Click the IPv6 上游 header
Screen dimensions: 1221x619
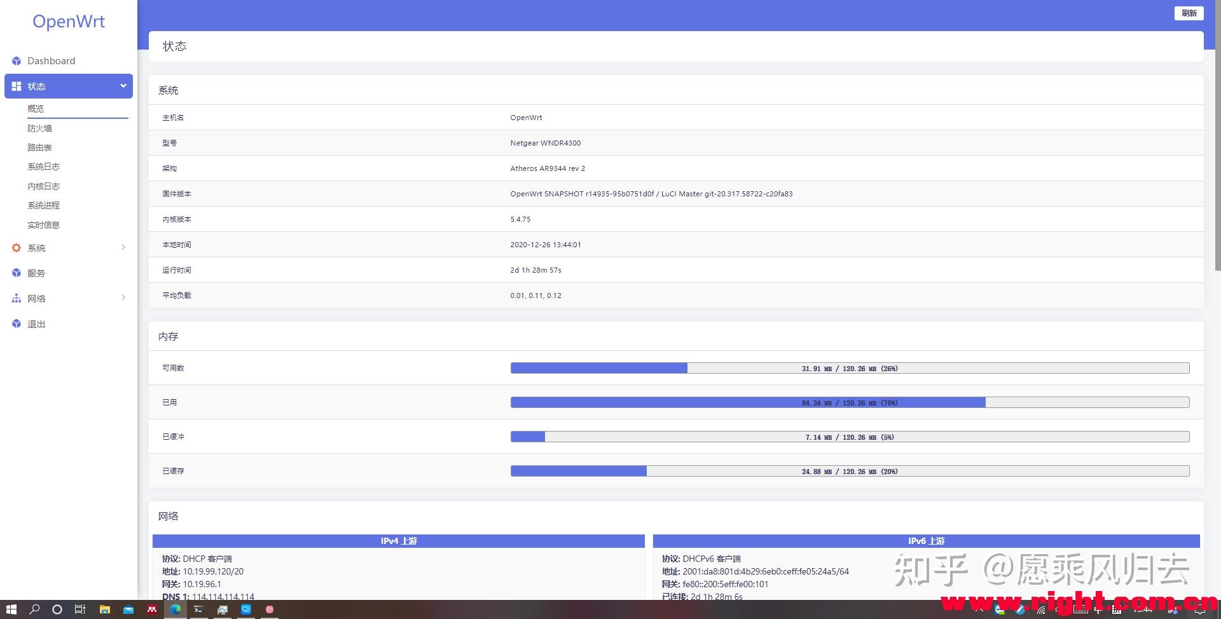[x=926, y=541]
